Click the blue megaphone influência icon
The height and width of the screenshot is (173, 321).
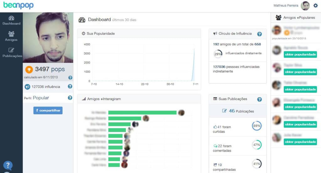(27, 87)
